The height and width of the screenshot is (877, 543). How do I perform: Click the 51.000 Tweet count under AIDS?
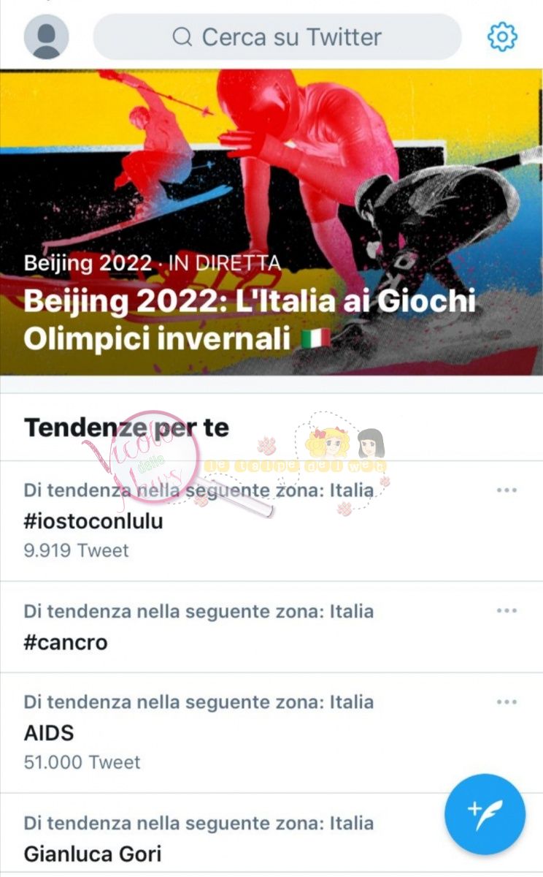coord(82,762)
